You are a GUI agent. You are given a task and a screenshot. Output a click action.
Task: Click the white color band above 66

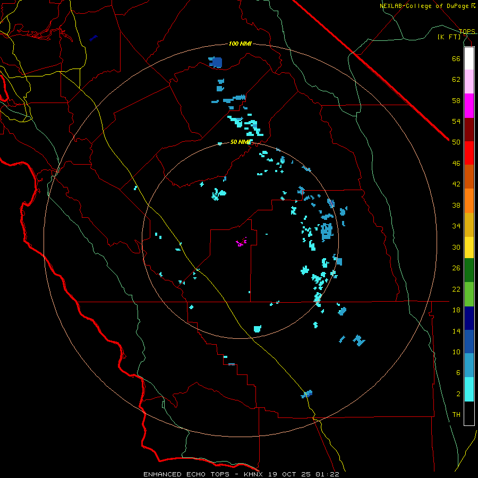pos(469,58)
